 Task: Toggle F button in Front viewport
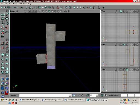[124, 45]
